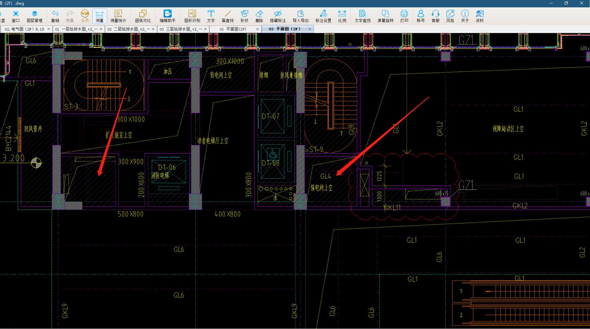Click the 视障阅读区上空 room label
590x329 pixels.
point(508,129)
